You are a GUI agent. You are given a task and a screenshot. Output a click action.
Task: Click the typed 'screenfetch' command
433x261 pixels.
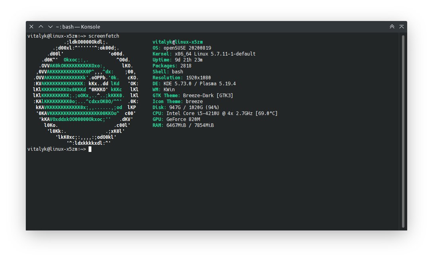tap(104, 36)
